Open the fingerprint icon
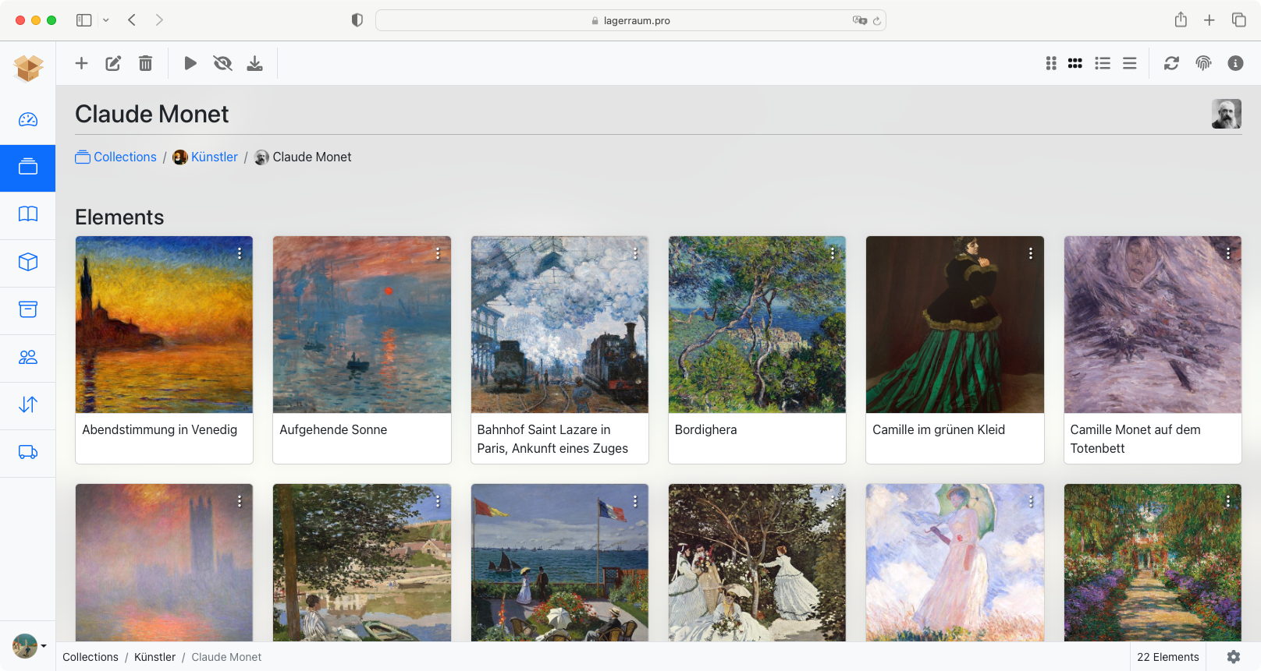Image resolution: width=1261 pixels, height=671 pixels. tap(1203, 63)
